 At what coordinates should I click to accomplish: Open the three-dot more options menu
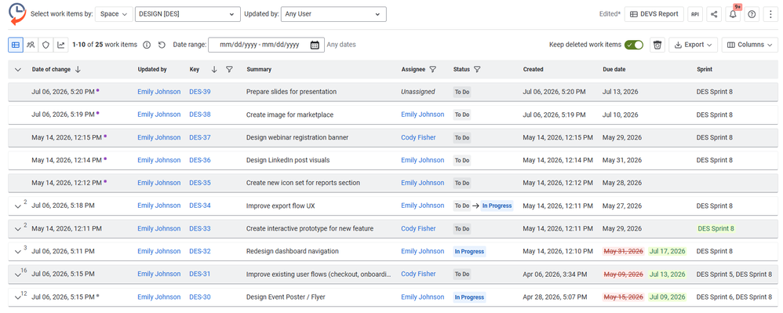(x=771, y=14)
